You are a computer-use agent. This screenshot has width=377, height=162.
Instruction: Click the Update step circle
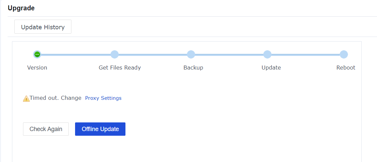(267, 54)
